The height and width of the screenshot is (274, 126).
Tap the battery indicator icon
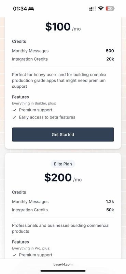tap(110, 9)
